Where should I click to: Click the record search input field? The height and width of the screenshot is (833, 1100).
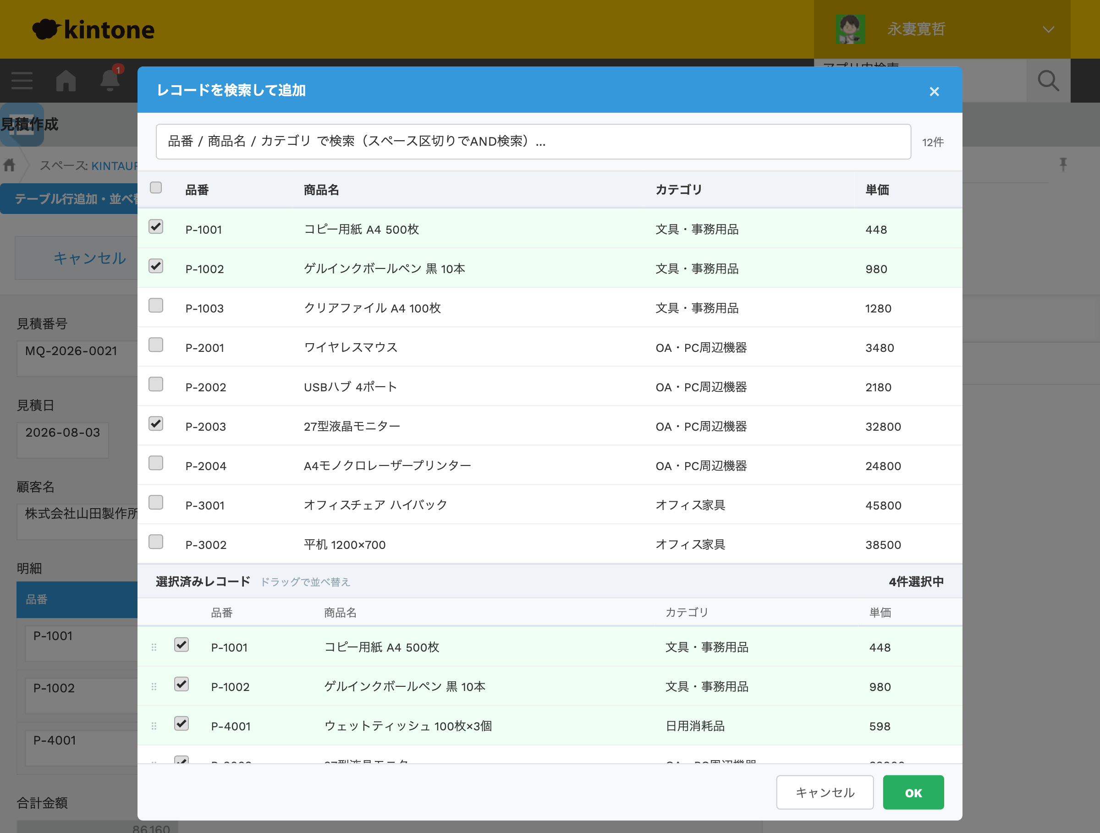click(x=533, y=142)
